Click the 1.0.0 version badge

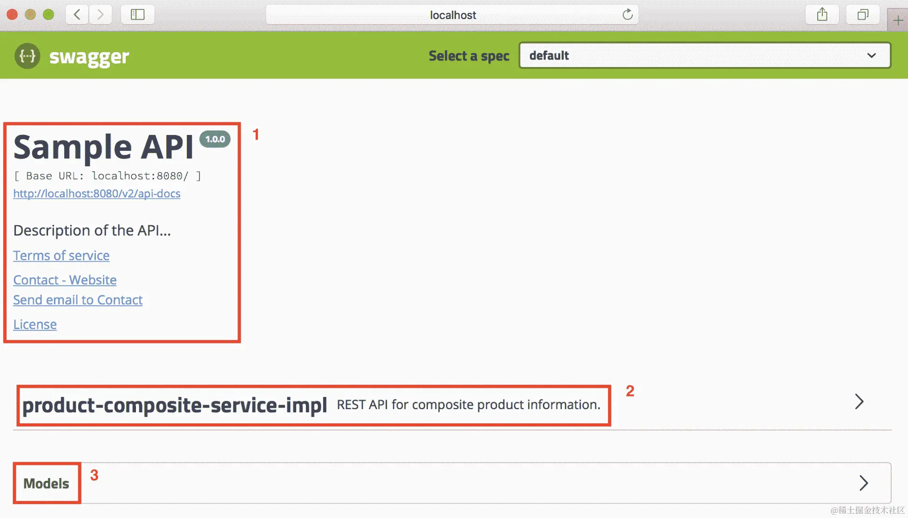[x=215, y=139]
